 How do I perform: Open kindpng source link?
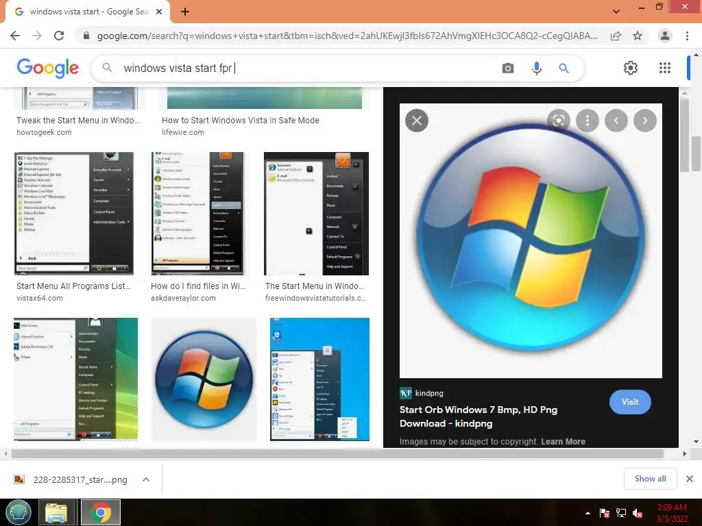[422, 393]
